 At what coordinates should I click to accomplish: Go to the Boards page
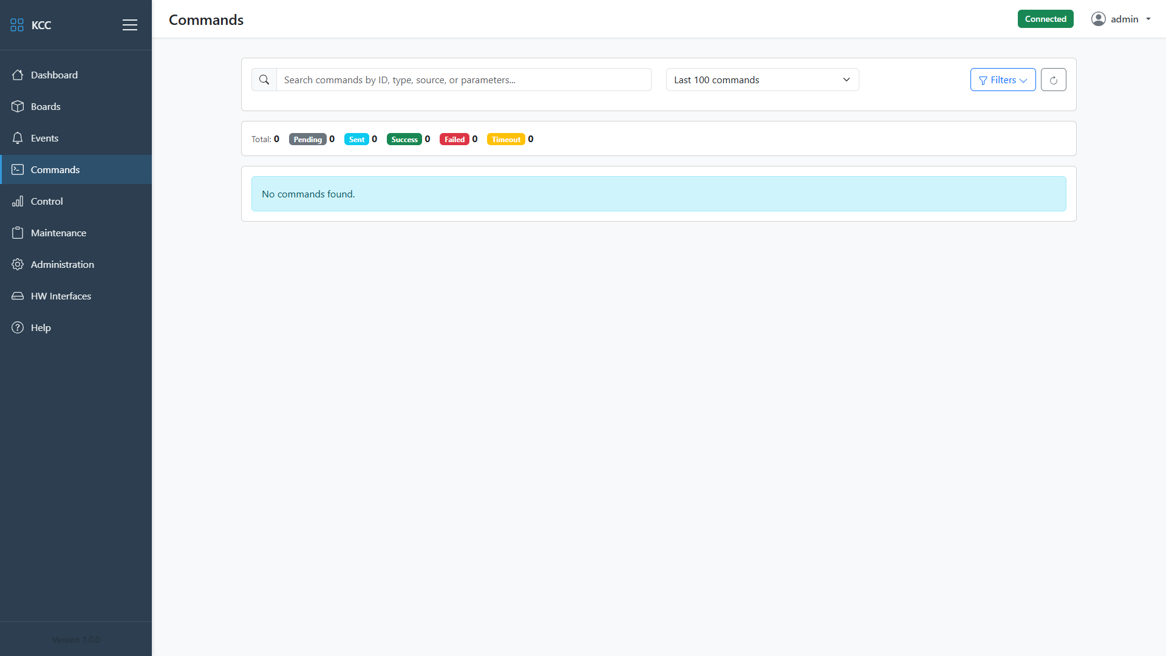tap(46, 106)
